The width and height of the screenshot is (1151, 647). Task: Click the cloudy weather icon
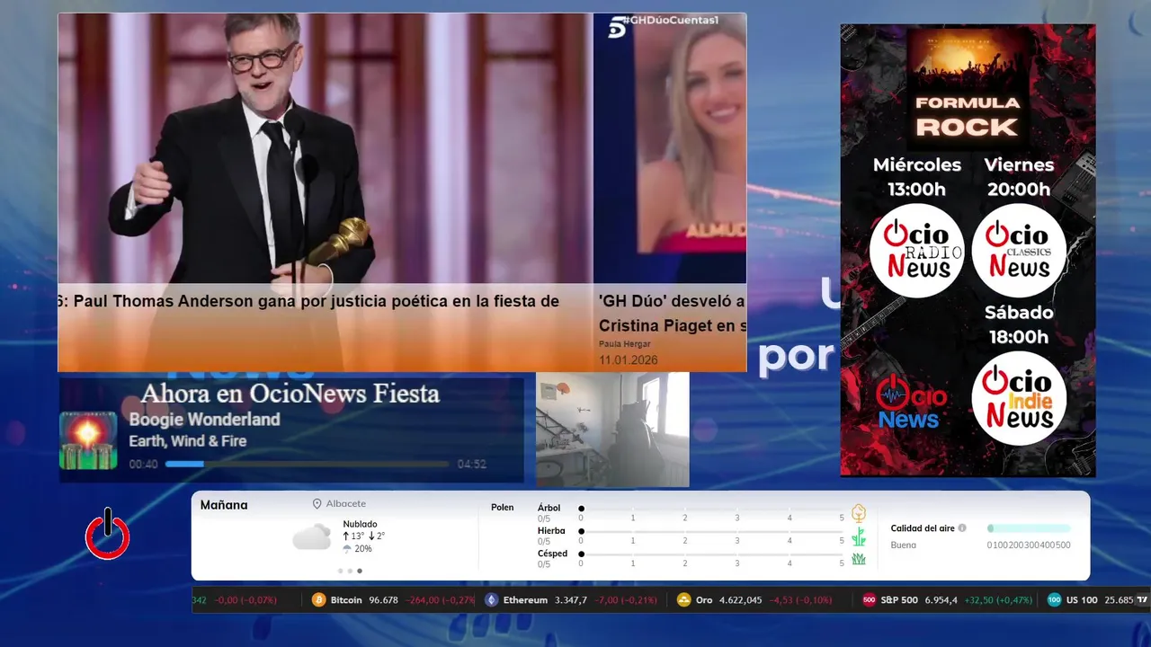pyautogui.click(x=311, y=536)
